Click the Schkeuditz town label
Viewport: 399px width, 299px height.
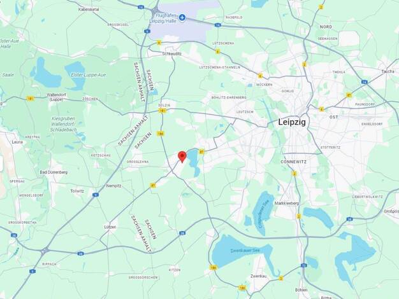tap(171, 54)
